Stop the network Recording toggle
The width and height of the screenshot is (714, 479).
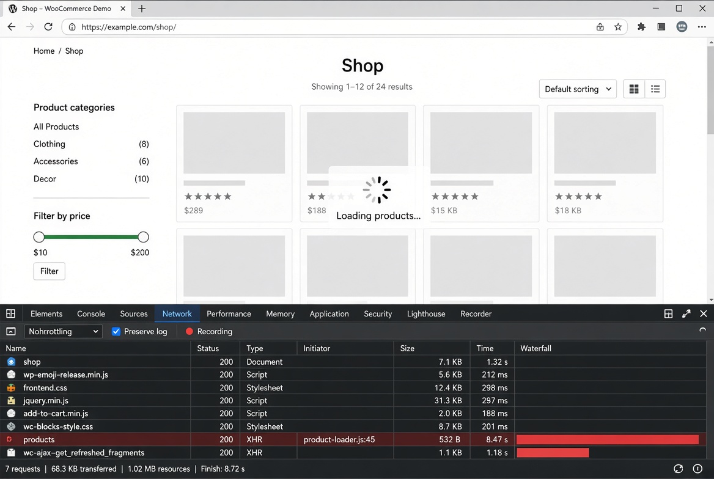point(190,332)
